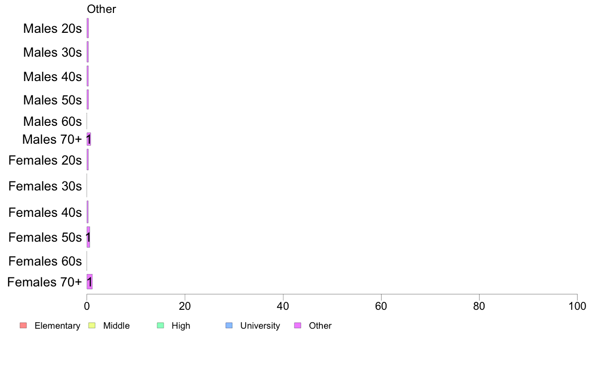Click the Females 60s row label
Image resolution: width=591 pixels, height=366 pixels.
click(x=45, y=261)
